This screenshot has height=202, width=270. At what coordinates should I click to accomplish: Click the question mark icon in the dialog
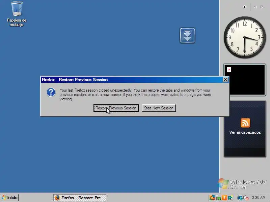pos(51,92)
